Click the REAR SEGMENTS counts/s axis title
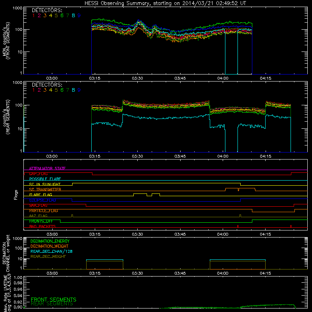 click(6, 117)
